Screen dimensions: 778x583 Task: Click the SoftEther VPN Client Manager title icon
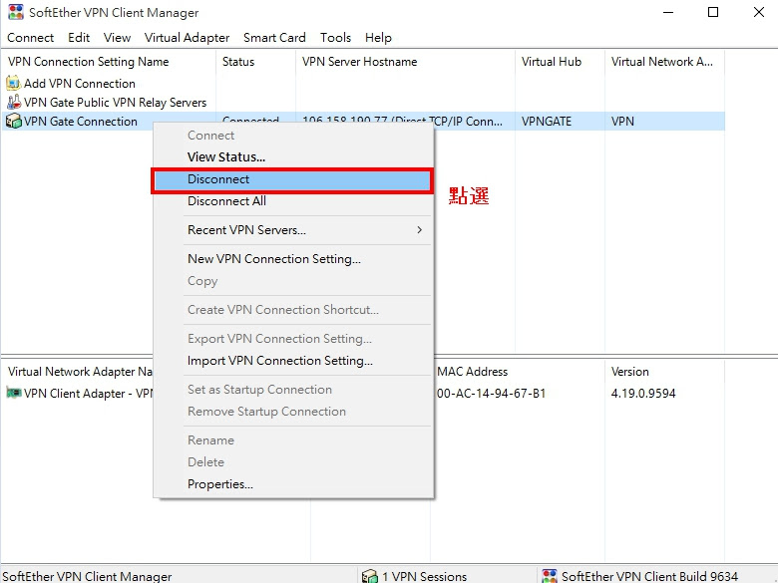click(x=16, y=12)
